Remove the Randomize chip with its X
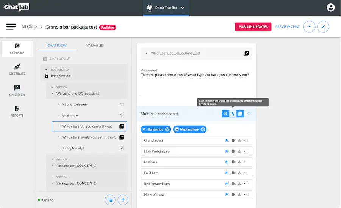The image size is (341, 208). point(167,129)
